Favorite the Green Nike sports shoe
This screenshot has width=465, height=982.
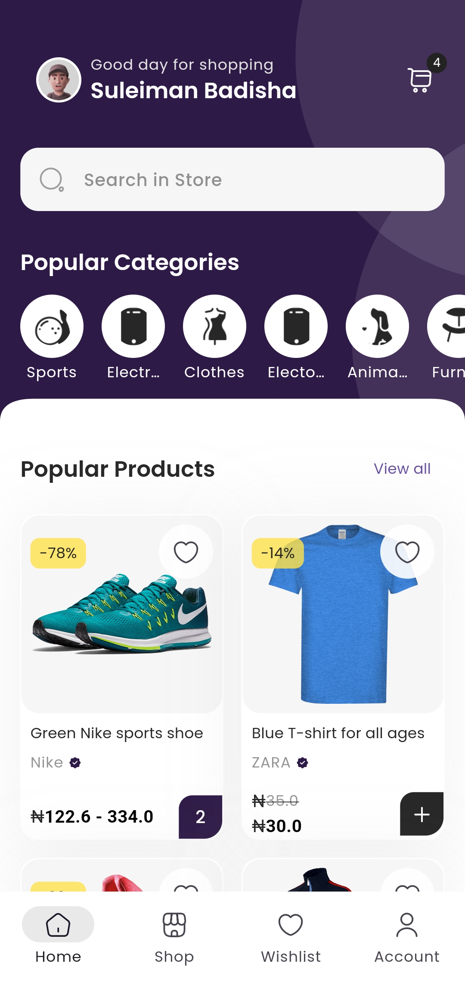(186, 552)
